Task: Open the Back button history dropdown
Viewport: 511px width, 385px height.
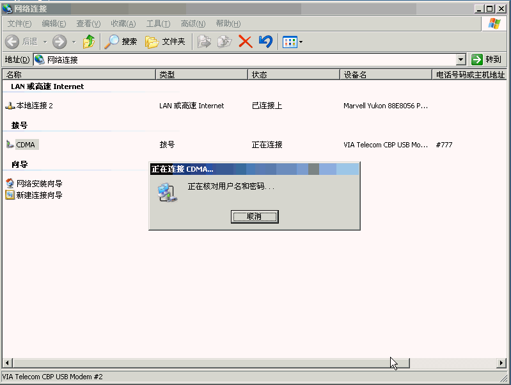Action: coord(45,42)
